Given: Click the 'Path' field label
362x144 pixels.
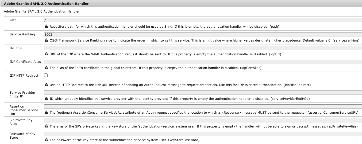Looking at the screenshot, I should point(13,20).
